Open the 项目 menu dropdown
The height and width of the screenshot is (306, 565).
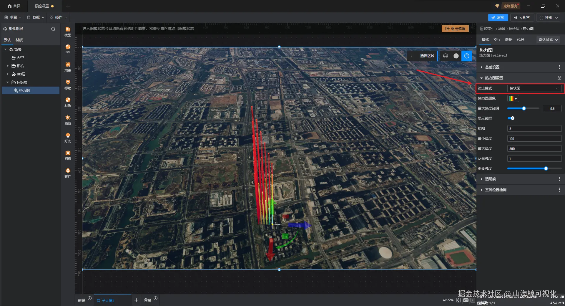pyautogui.click(x=13, y=17)
